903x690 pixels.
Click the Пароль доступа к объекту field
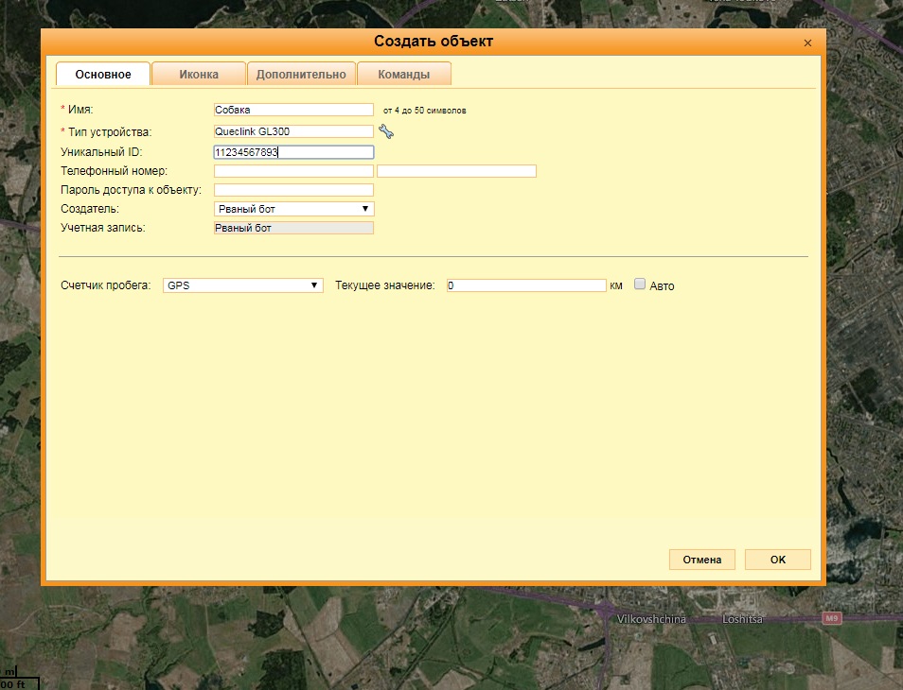click(293, 190)
